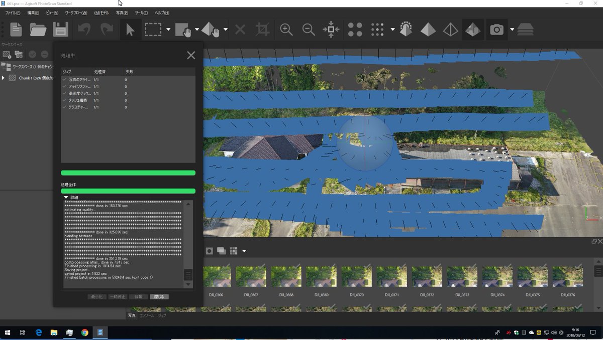Image resolution: width=603 pixels, height=340 pixels.
Task: Show dense cloud nine-dots icon
Action: pyautogui.click(x=377, y=30)
